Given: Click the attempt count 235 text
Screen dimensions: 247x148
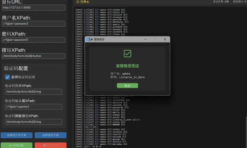Looking at the screenshot, I should point(221,2).
